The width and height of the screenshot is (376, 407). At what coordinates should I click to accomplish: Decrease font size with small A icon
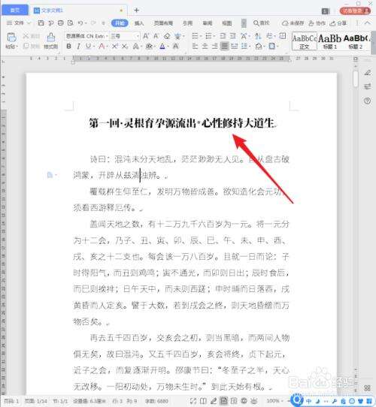tap(156, 36)
